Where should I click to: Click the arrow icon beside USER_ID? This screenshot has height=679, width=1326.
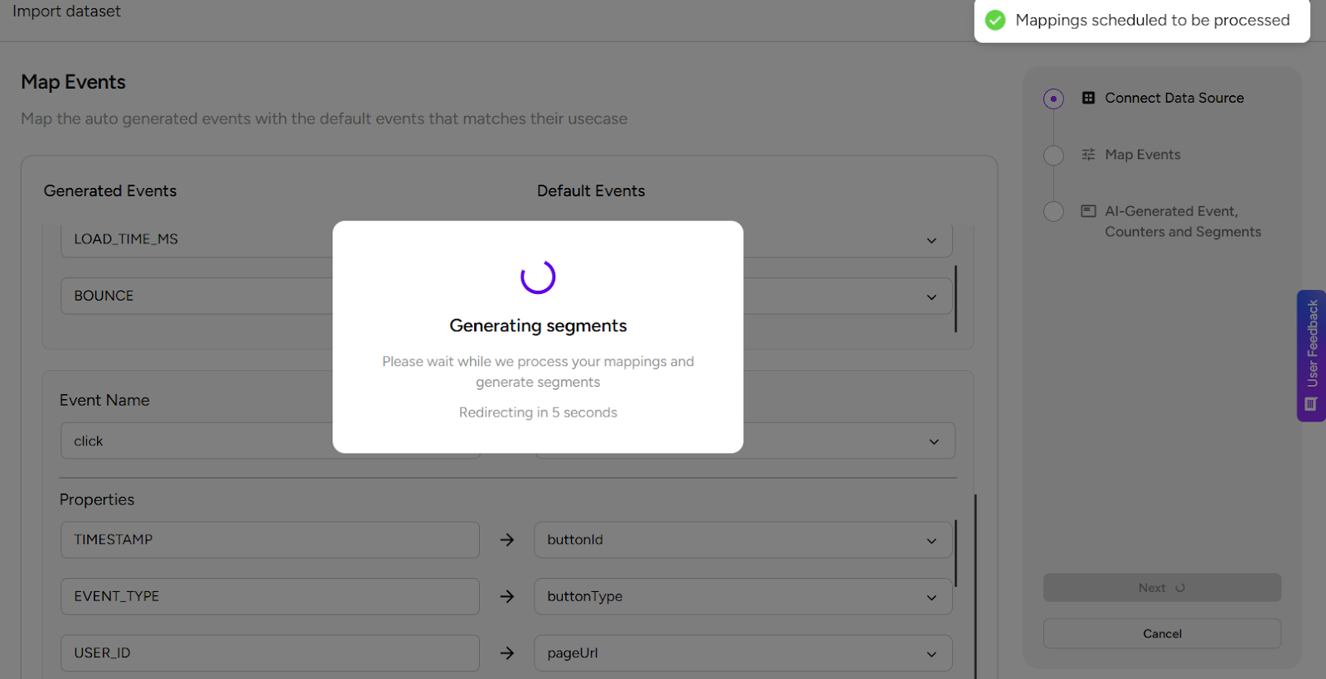coord(507,653)
